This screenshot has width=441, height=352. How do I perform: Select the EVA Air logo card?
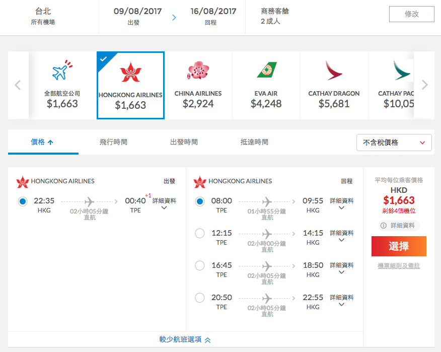click(266, 85)
